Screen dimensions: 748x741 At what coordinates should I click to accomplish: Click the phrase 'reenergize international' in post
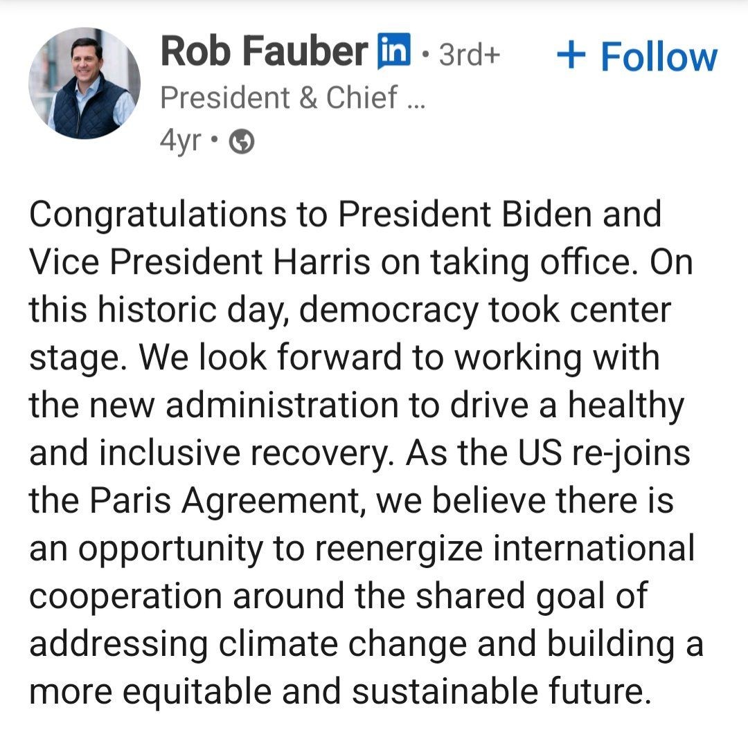505,549
